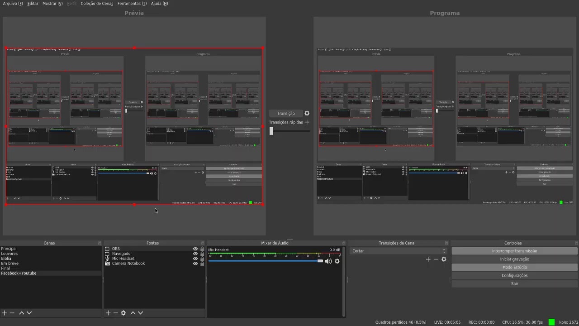The width and height of the screenshot is (579, 326).
Task: Select the Louvores scene
Action: pos(51,254)
